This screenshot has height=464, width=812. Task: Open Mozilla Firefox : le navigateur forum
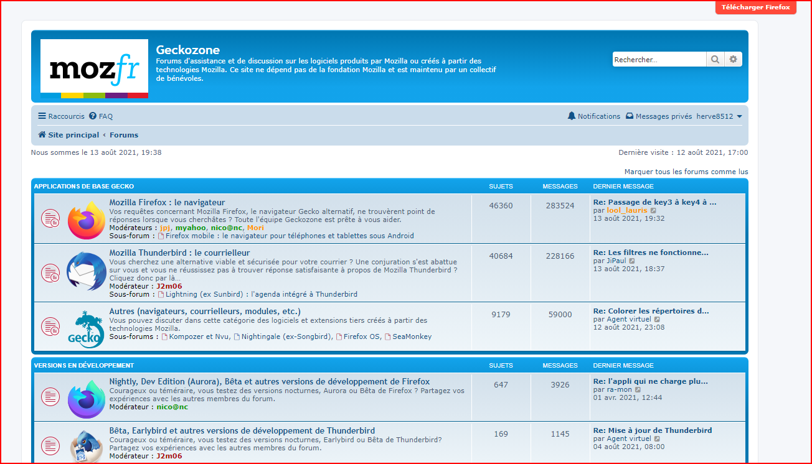168,202
